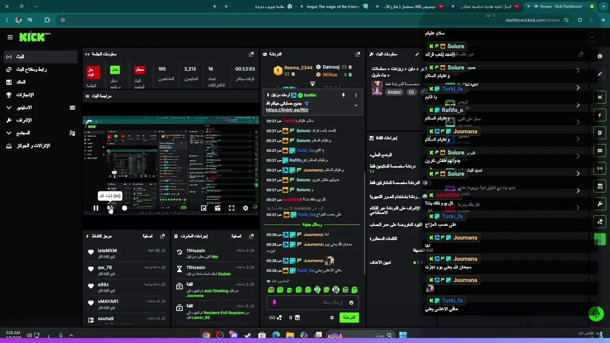Adjust the preview volume slider knob
This screenshot has width=610, height=343.
click(124, 208)
